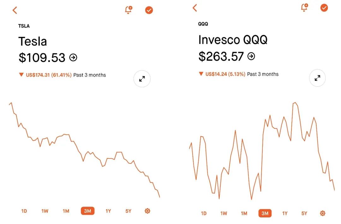Go back from the Invesco QQQ page
This screenshot has height=224, width=341.
point(195,8)
